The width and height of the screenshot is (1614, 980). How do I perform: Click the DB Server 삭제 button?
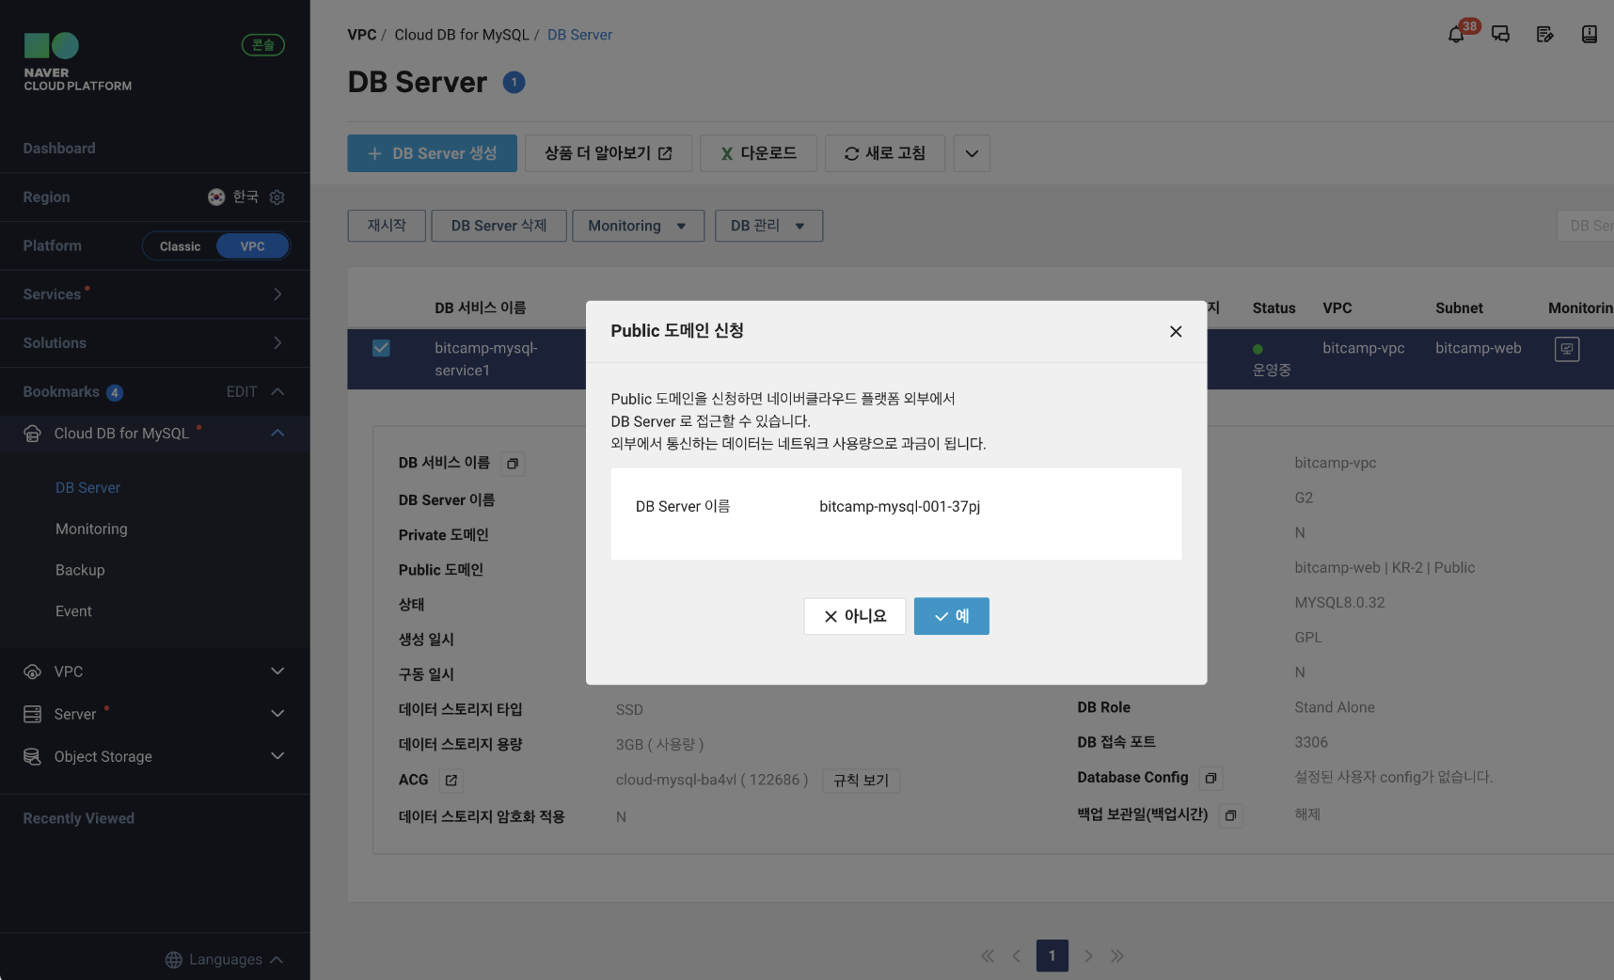tap(498, 226)
